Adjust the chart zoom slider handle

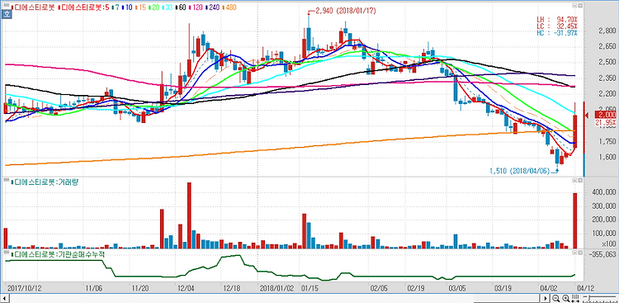(x=589, y=297)
